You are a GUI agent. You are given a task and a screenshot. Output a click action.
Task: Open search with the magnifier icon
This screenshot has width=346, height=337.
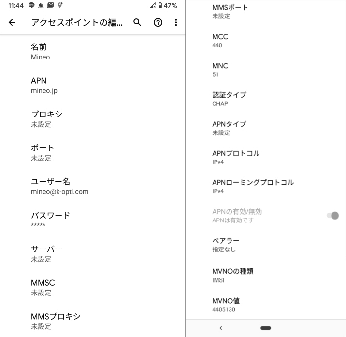coord(137,22)
